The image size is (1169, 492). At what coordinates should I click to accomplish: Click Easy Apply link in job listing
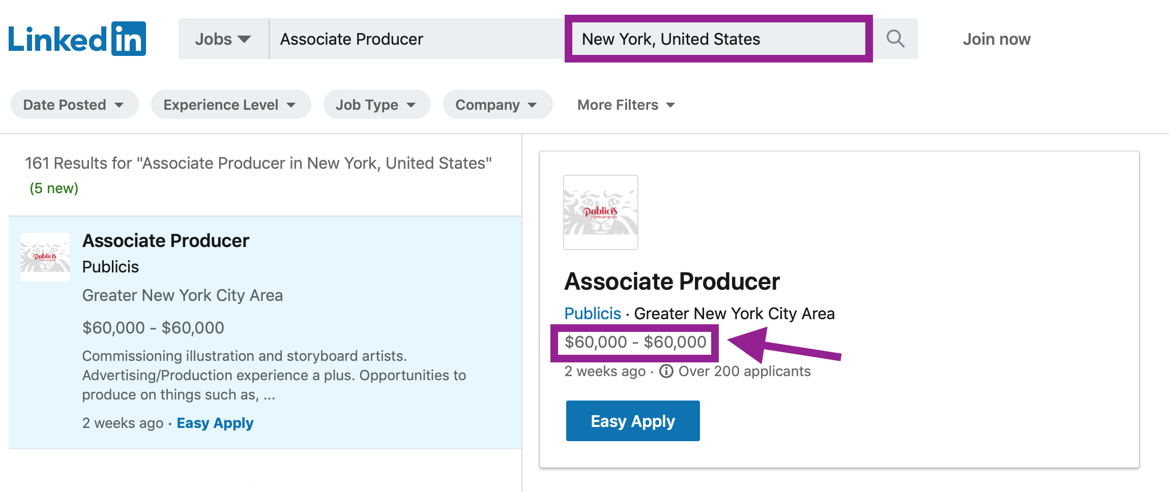(215, 423)
